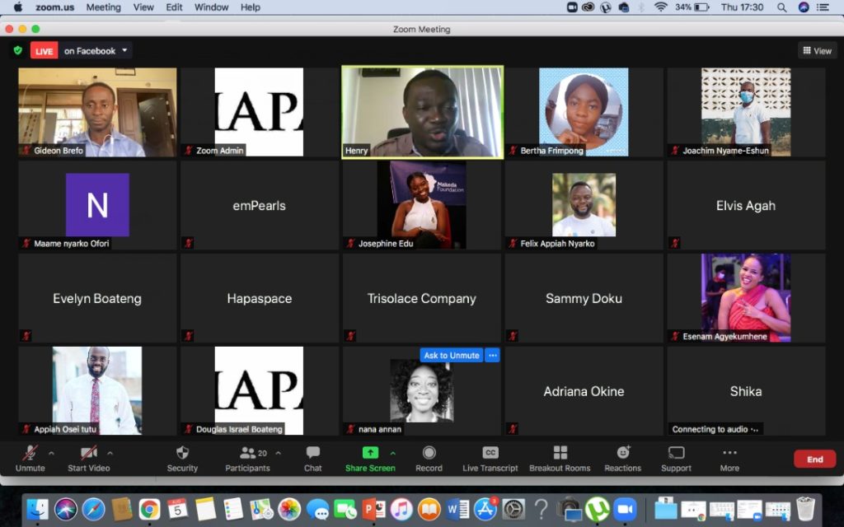This screenshot has height=527, width=844.
Task: Click the Evelyn Boateng participant name
Action: tap(97, 298)
